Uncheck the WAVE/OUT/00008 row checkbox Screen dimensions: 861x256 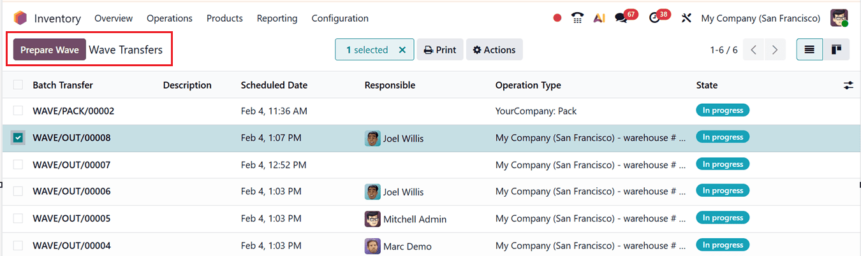point(18,138)
